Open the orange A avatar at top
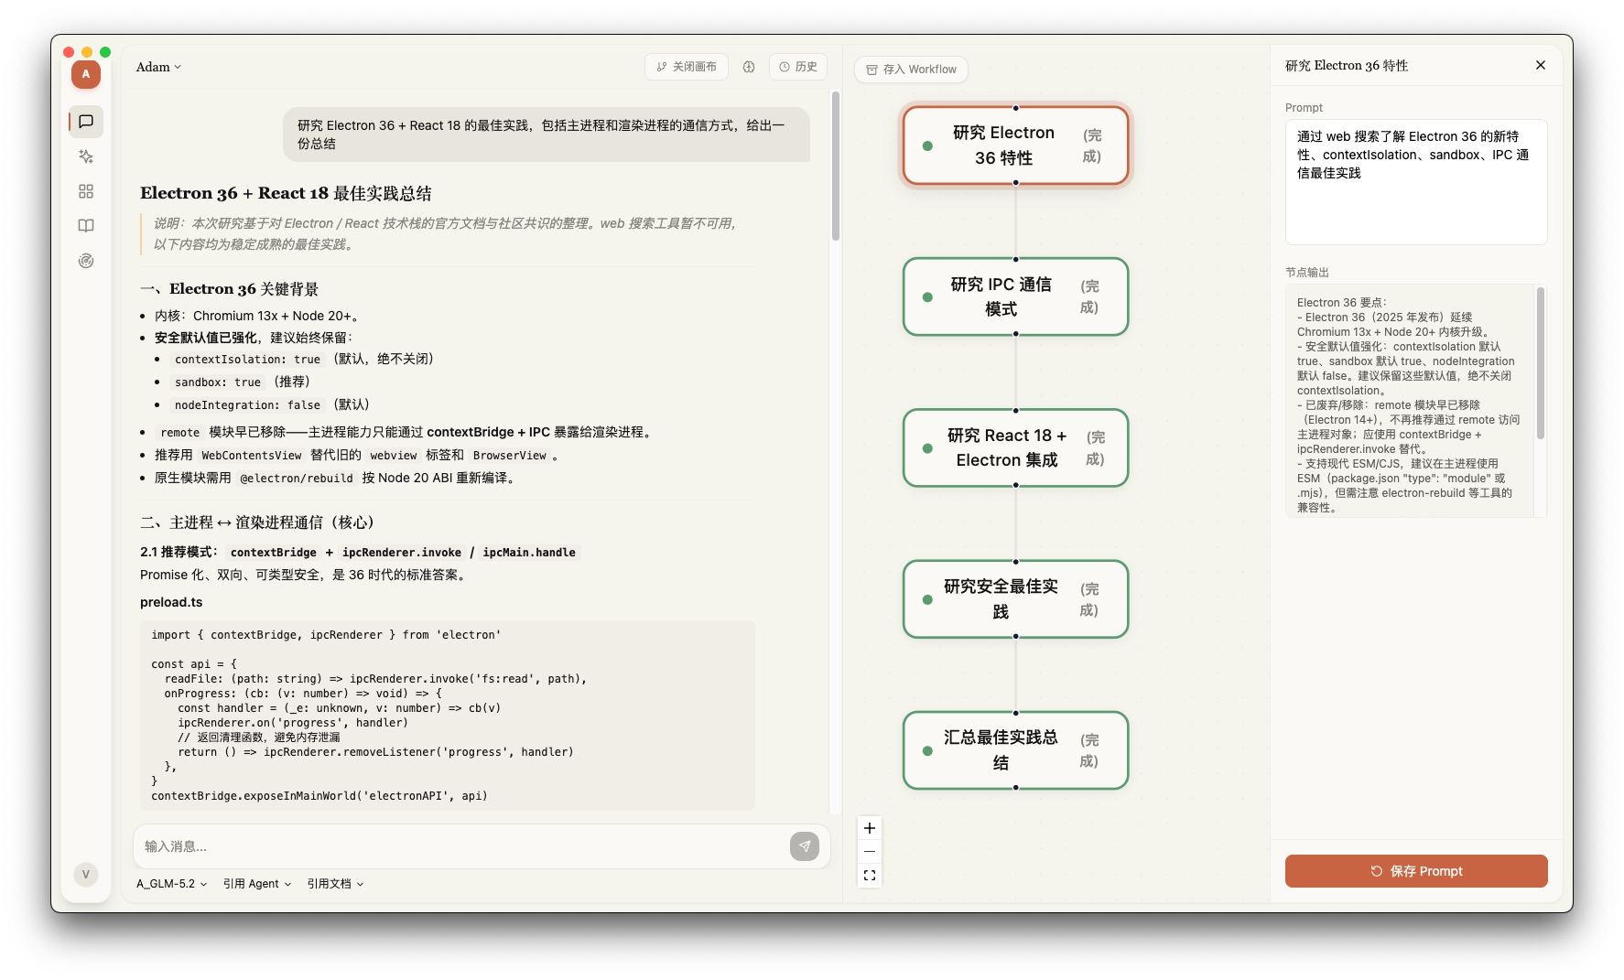1624x980 pixels. coord(86,74)
